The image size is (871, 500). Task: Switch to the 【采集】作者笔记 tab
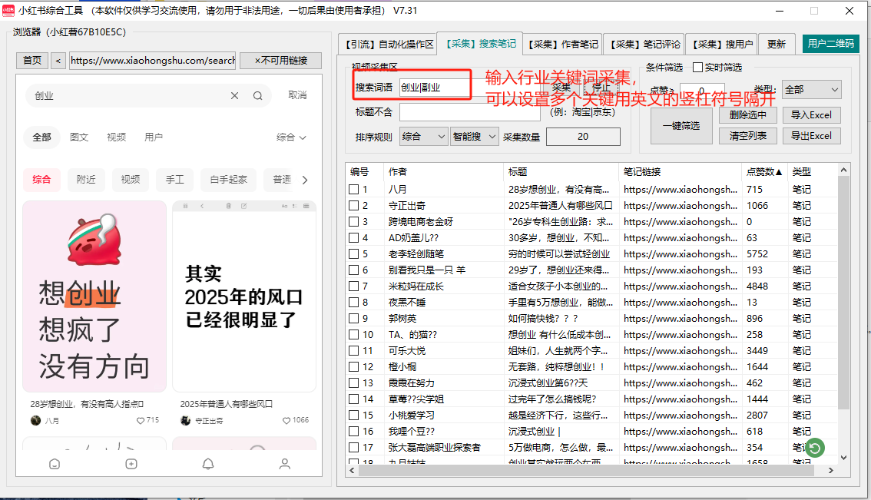562,45
